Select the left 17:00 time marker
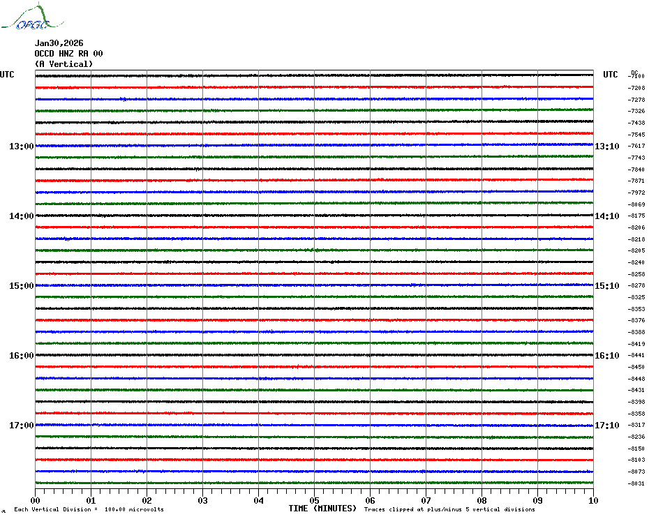Viewport: 649px width, 519px height. click(x=21, y=426)
